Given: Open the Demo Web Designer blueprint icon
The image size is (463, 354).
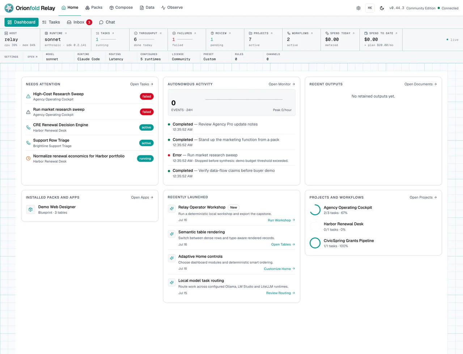Looking at the screenshot, I should [31, 210].
